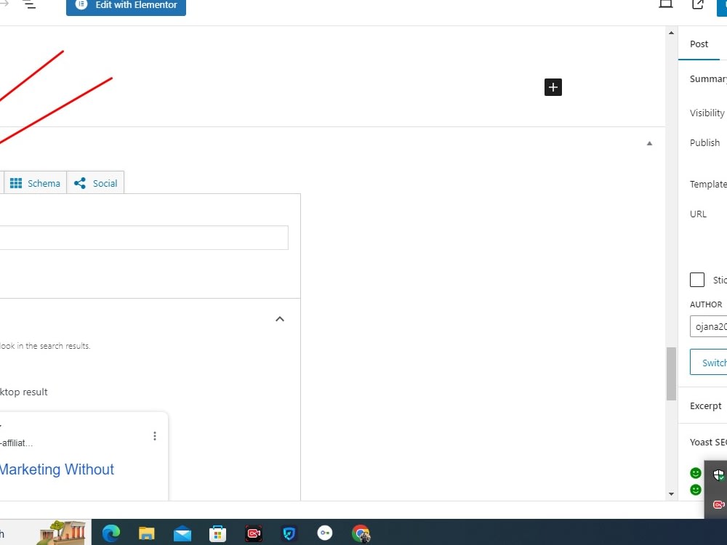The width and height of the screenshot is (727, 545).
Task: Collapse the search appearance section chevron
Action: (x=280, y=319)
